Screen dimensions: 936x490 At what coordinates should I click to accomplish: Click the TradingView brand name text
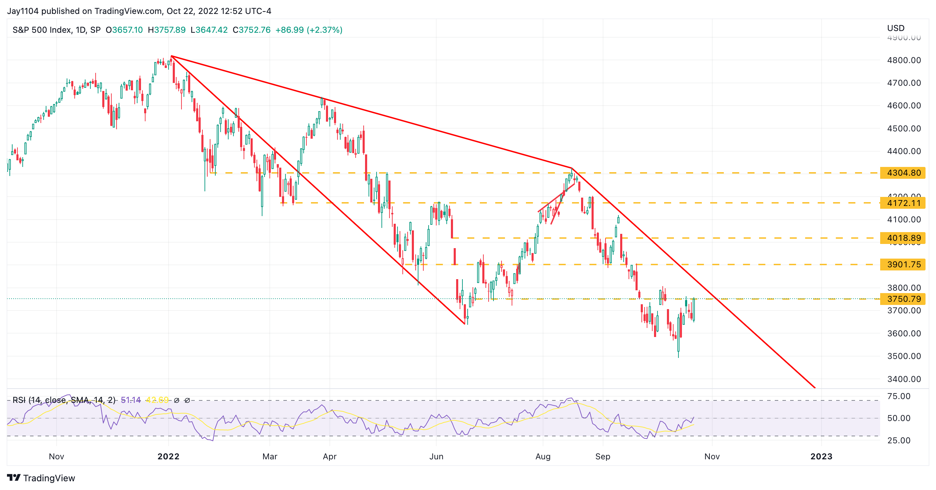click(49, 478)
